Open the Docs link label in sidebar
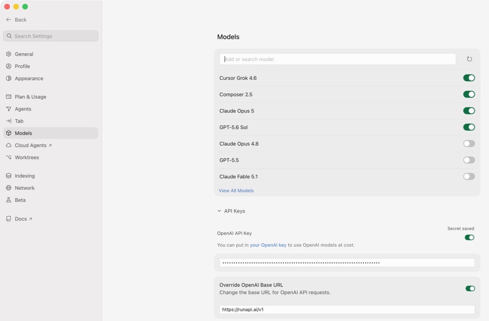Image resolution: width=489 pixels, height=321 pixels. click(x=21, y=219)
